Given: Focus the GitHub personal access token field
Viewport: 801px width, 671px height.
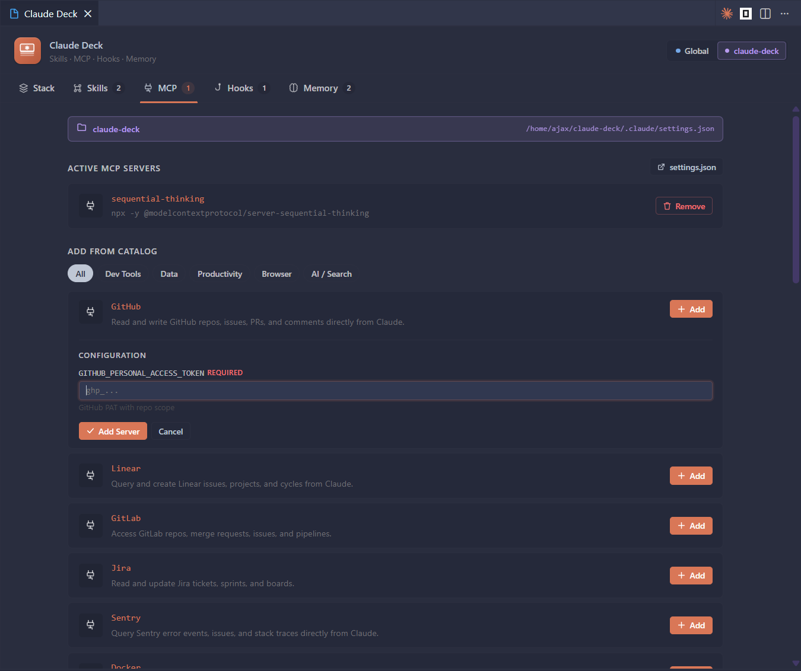Looking at the screenshot, I should [396, 391].
